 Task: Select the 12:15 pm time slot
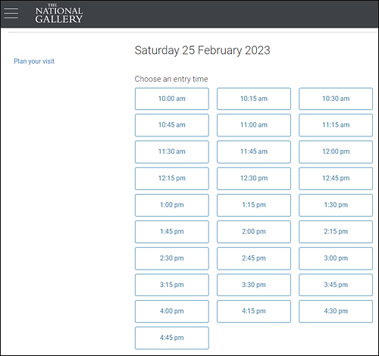pos(172,179)
